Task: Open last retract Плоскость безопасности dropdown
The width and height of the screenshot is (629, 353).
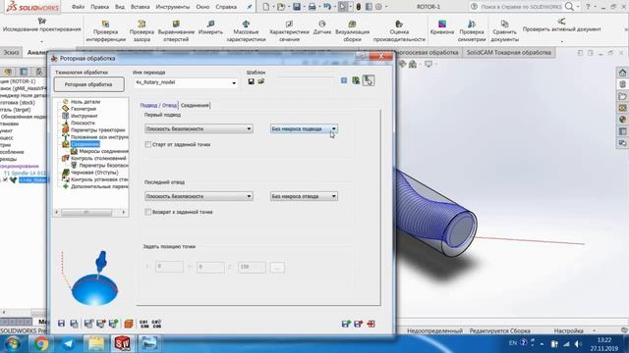Action: 199,196
